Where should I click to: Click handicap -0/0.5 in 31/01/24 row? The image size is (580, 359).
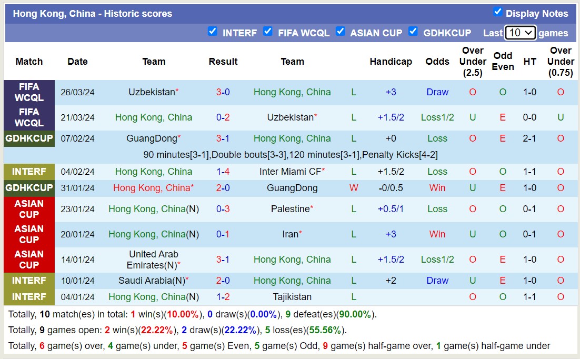(391, 188)
